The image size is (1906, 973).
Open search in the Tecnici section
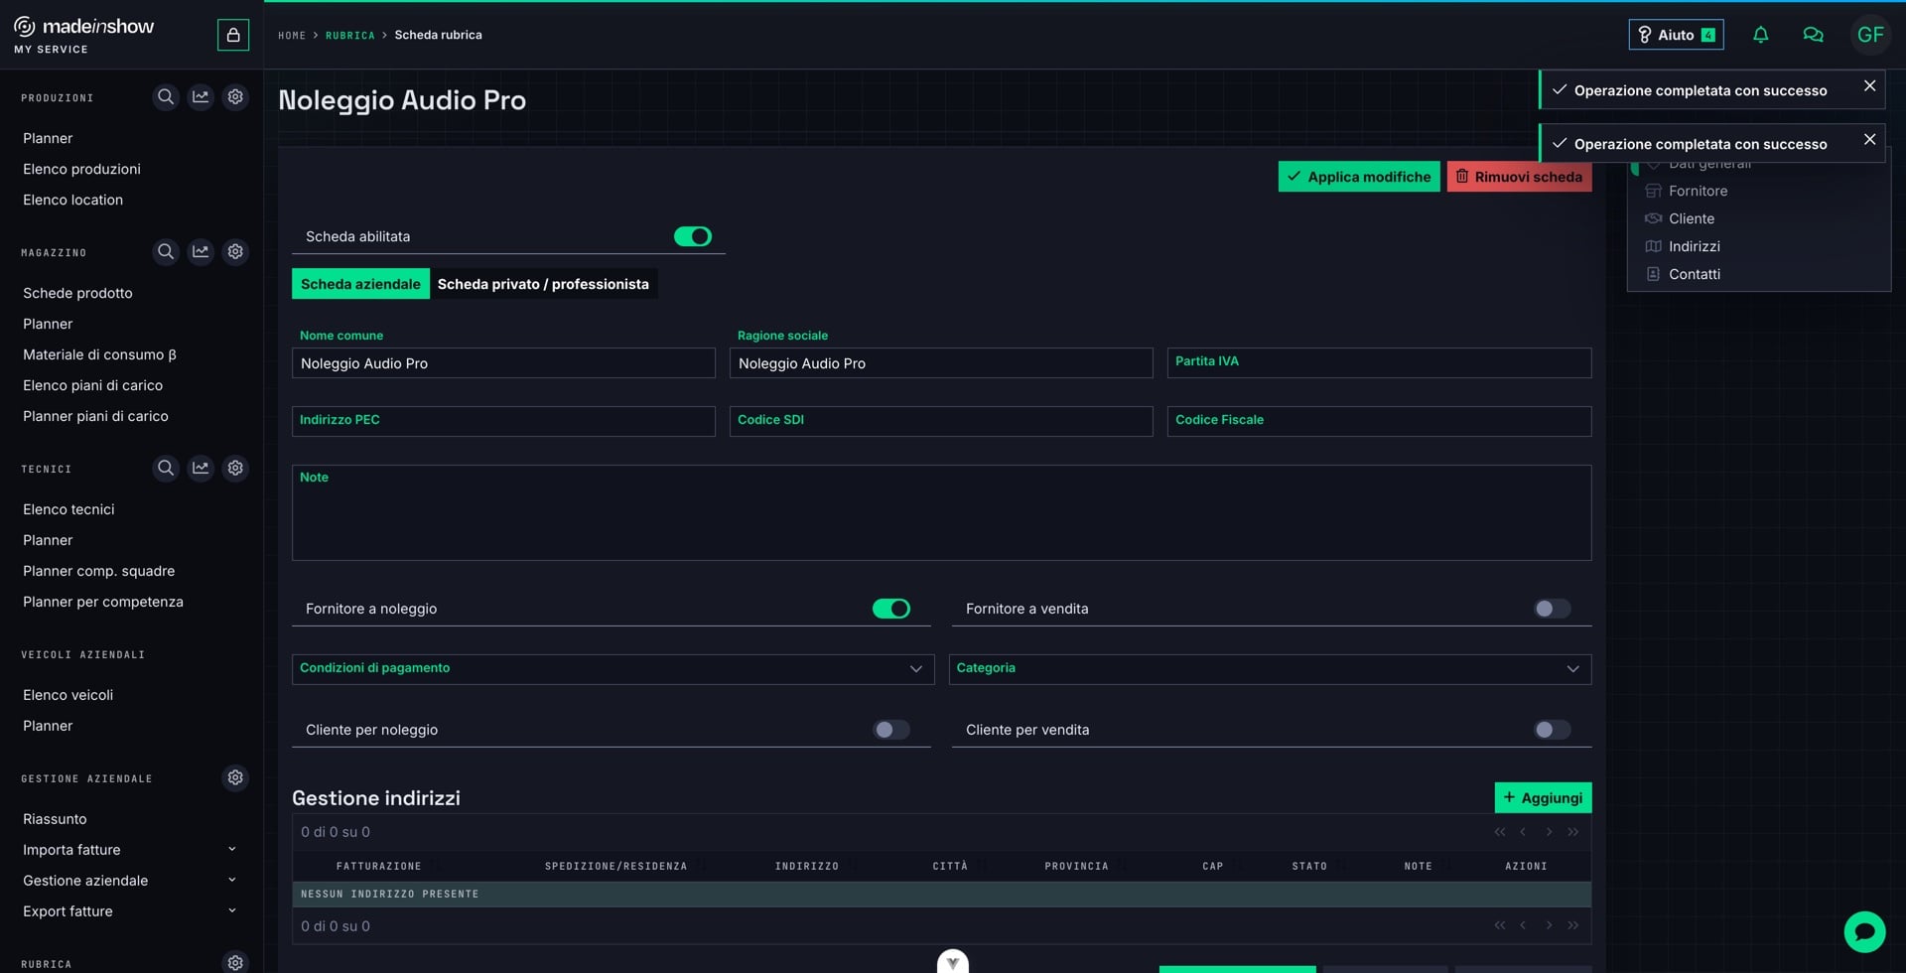pos(166,469)
